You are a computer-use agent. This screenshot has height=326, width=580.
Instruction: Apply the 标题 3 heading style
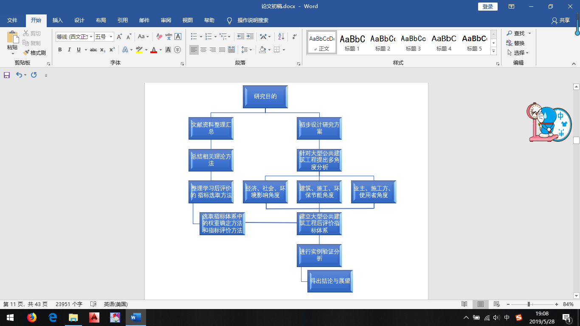click(413, 42)
